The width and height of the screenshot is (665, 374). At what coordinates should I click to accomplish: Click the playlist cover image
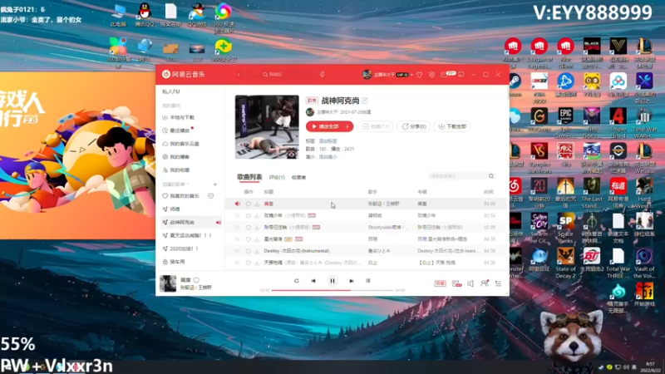click(267, 127)
